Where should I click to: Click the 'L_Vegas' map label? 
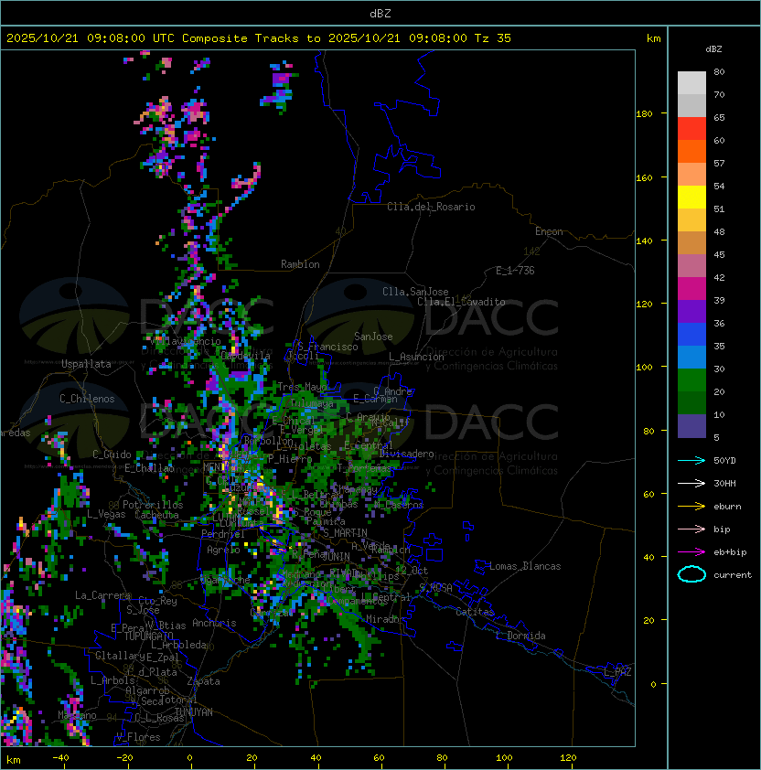tap(106, 514)
